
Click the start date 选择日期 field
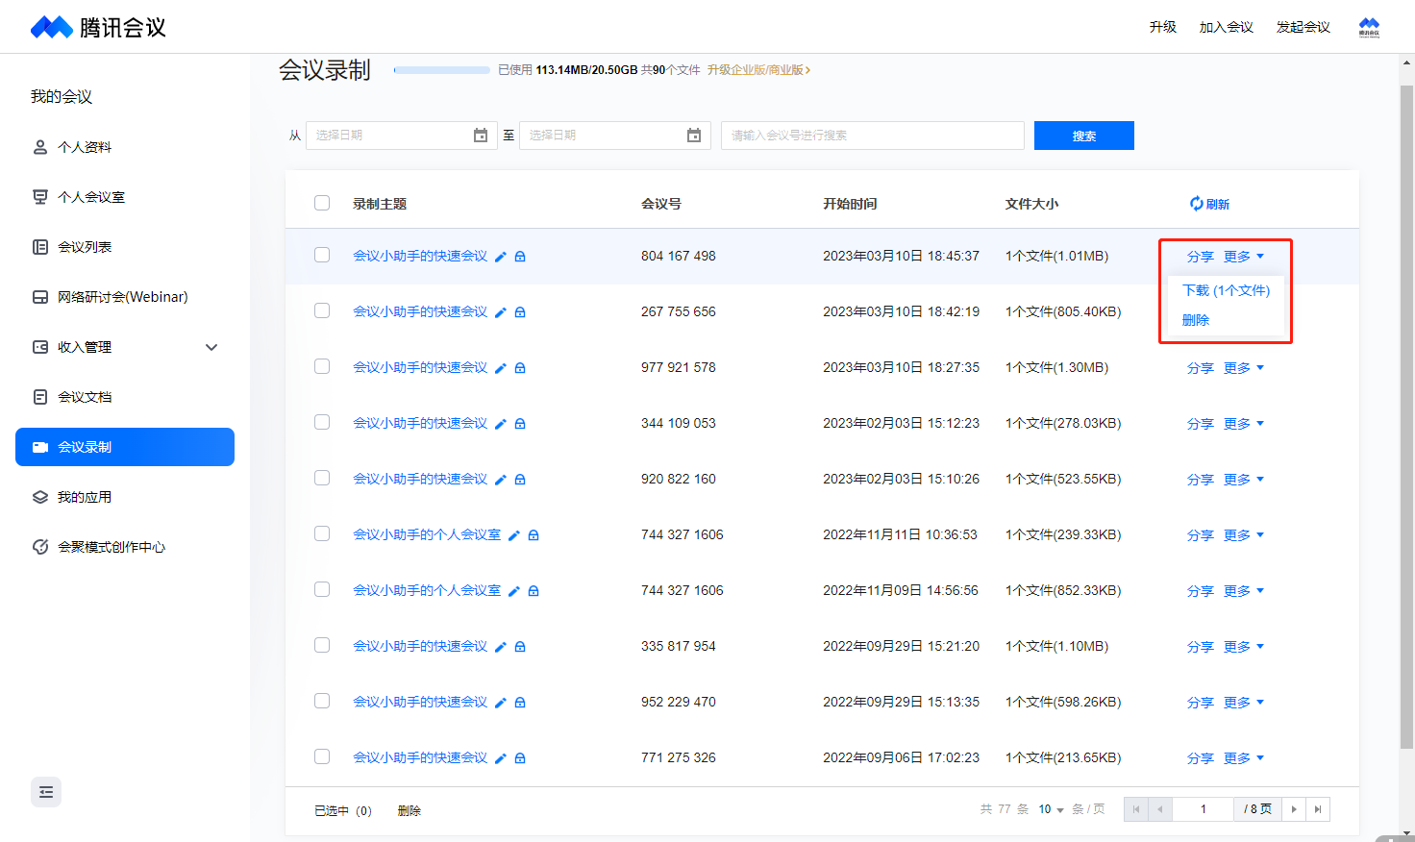(402, 136)
